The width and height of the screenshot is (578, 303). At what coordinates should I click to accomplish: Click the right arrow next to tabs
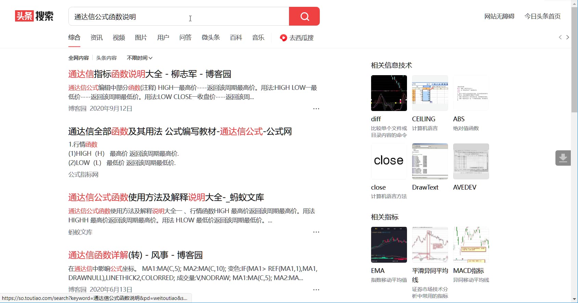click(x=568, y=37)
